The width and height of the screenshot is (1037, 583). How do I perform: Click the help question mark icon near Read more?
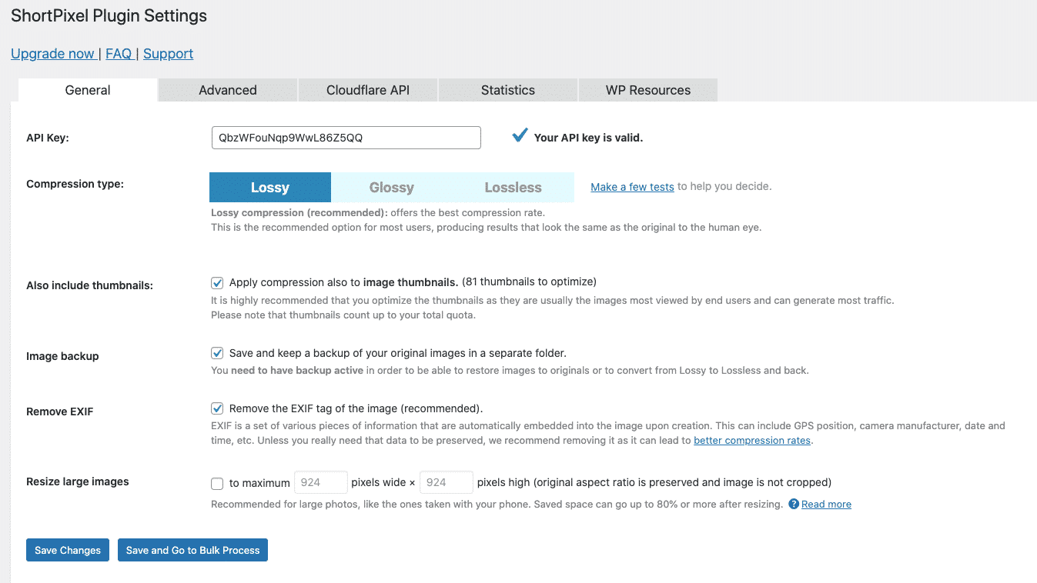[794, 505]
